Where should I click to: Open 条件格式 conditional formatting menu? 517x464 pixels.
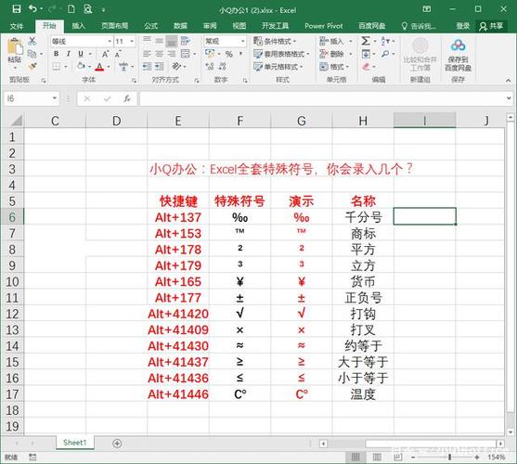point(275,41)
